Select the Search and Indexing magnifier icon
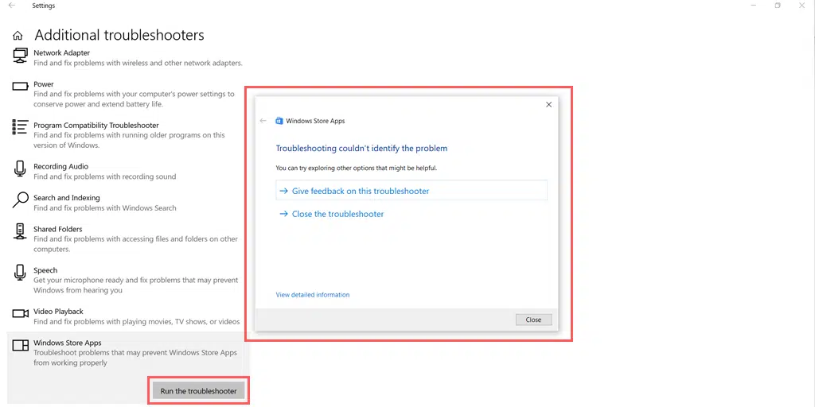The width and height of the screenshot is (815, 407). (20, 200)
